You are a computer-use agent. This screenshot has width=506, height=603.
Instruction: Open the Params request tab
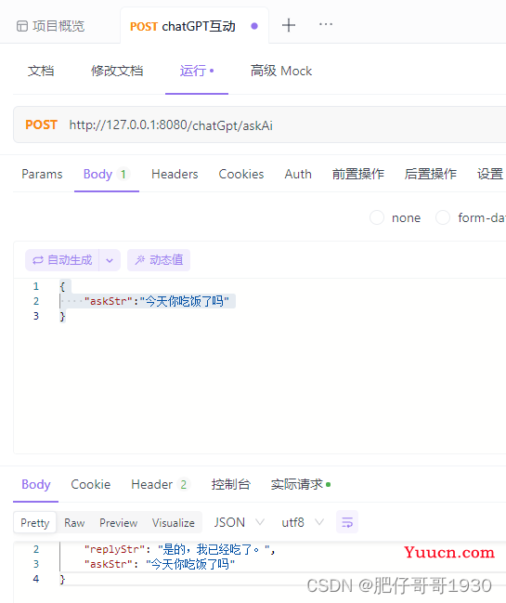pyautogui.click(x=42, y=174)
